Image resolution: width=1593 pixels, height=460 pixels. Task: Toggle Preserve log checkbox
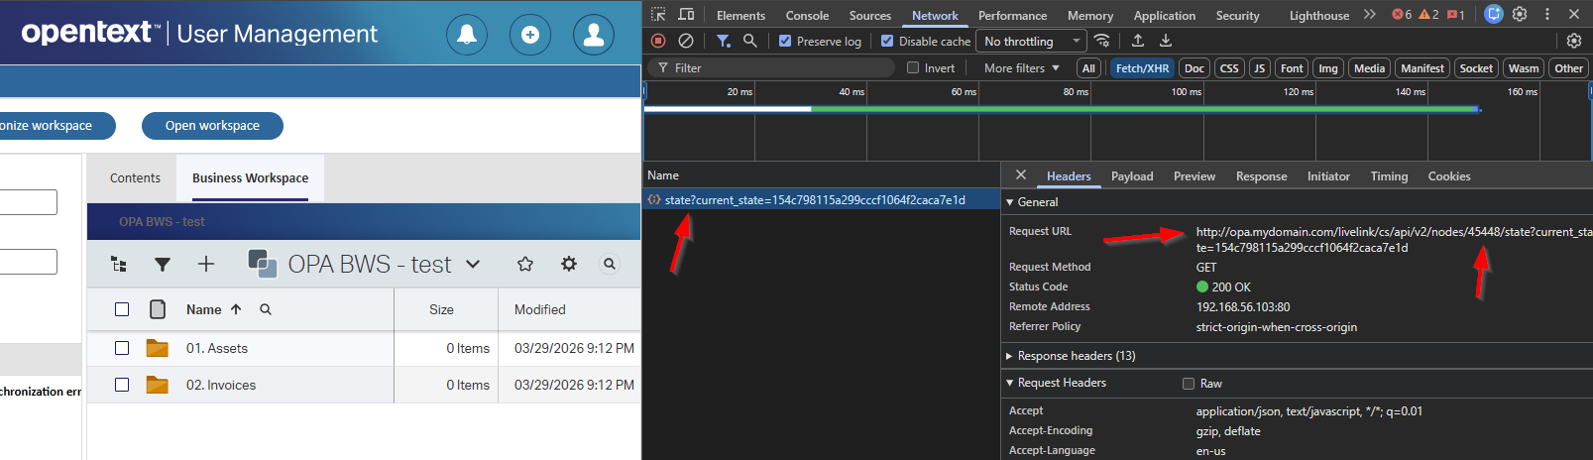pos(785,42)
